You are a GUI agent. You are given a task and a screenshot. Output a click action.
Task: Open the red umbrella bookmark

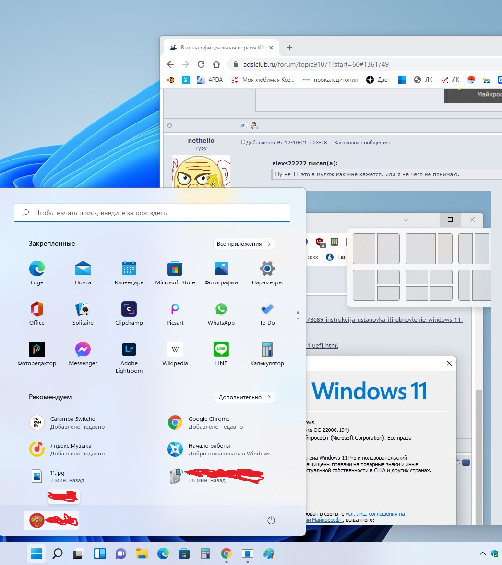coord(471,80)
